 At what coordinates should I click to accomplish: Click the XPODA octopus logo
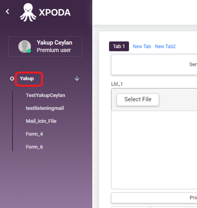[28, 12]
